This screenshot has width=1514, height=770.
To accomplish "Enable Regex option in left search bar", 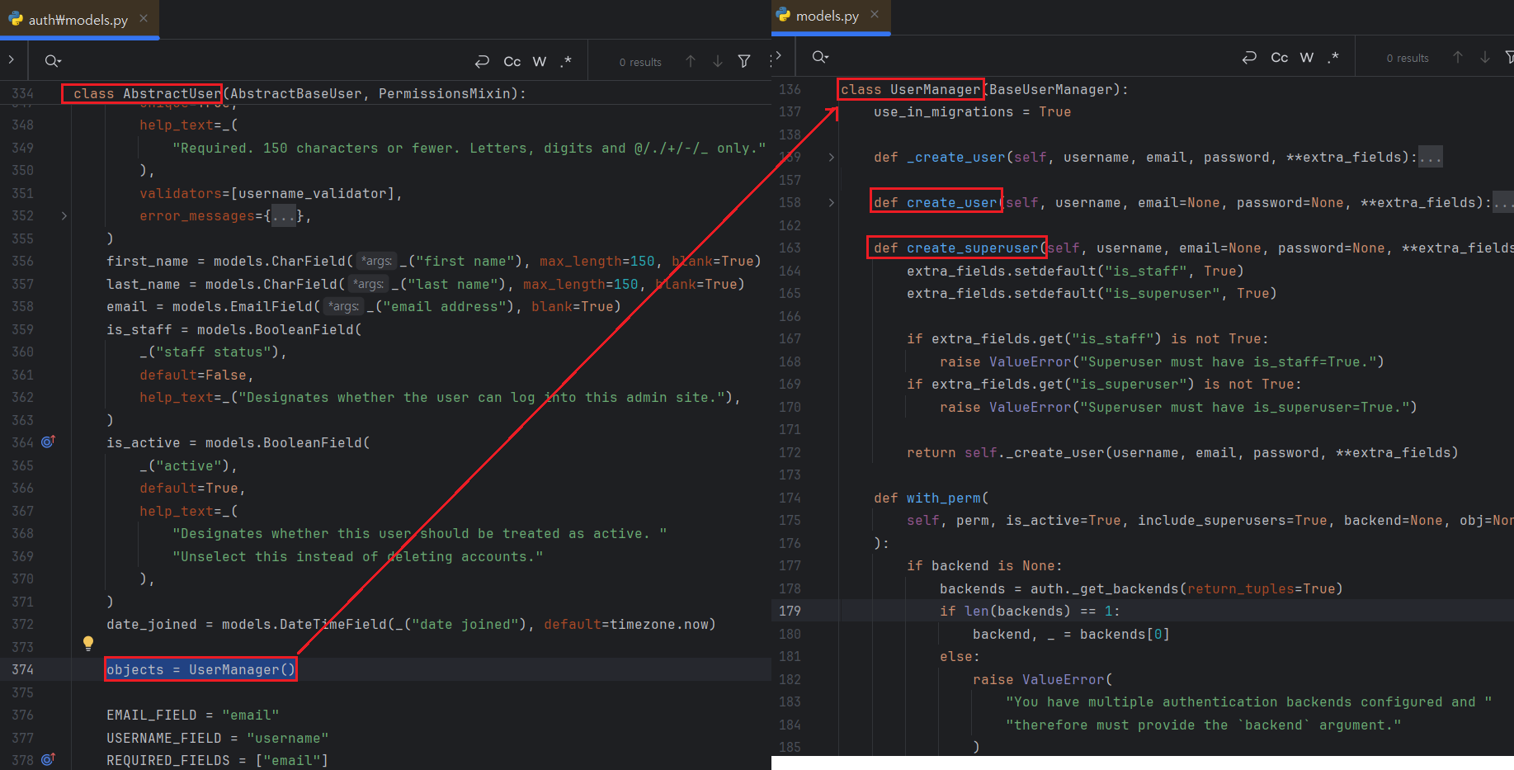I will tap(566, 62).
